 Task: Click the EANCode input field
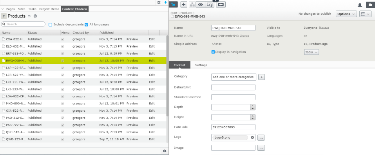pos(233,127)
